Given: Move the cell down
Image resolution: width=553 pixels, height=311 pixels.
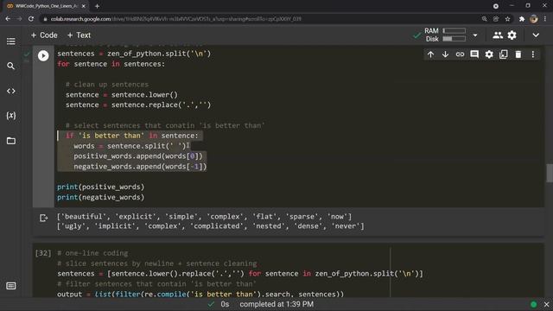Looking at the screenshot, I should 446,54.
